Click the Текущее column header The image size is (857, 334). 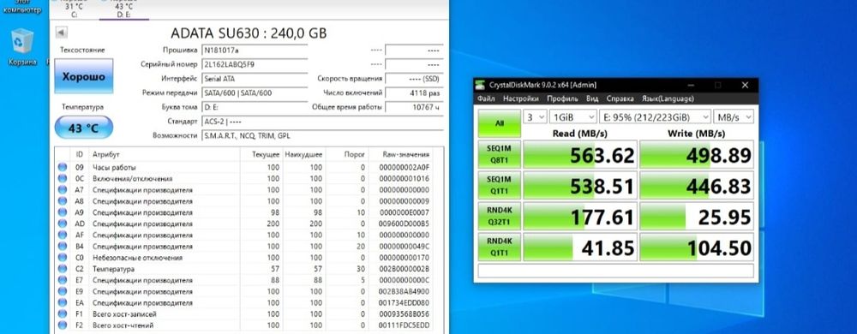tap(261, 155)
